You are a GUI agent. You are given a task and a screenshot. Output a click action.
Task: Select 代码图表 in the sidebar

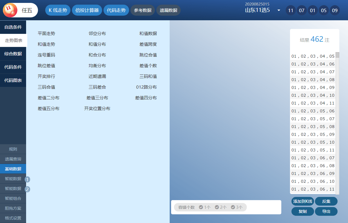[13, 81]
